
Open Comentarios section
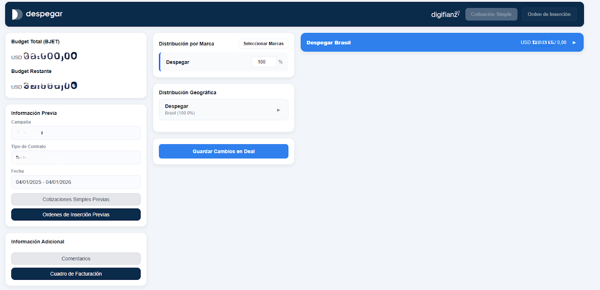pos(76,259)
